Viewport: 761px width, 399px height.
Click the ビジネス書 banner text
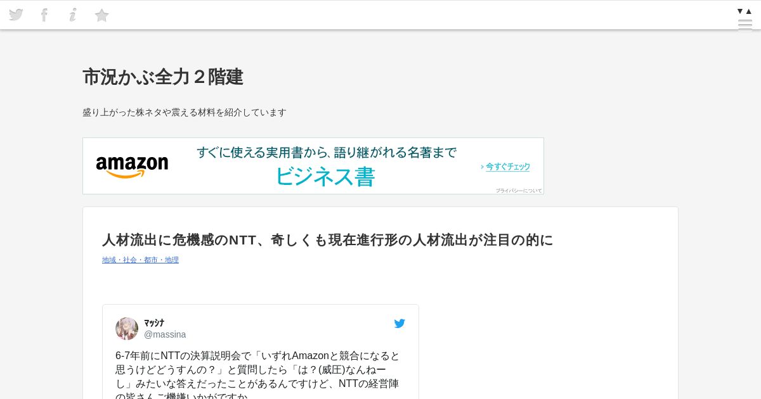pos(325,177)
